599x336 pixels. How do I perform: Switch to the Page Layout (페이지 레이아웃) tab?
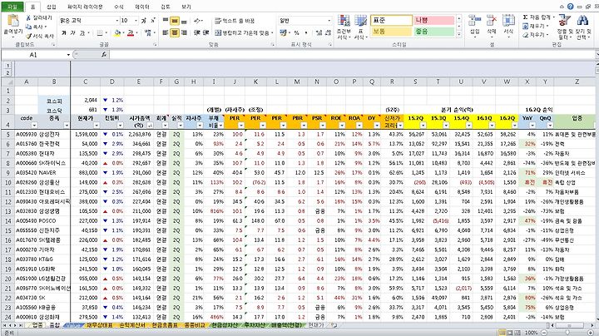point(85,7)
